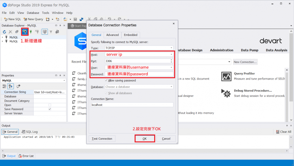The width and height of the screenshot is (294, 166).
Task: Click the Save All toolbar icon
Action: click(81, 19)
